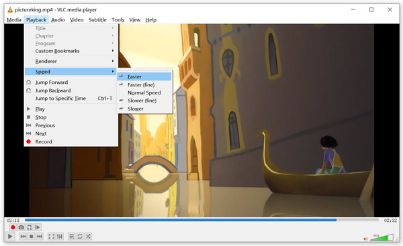The height and width of the screenshot is (246, 403).
Task: Select the Slower speed option
Action: coord(144,109)
